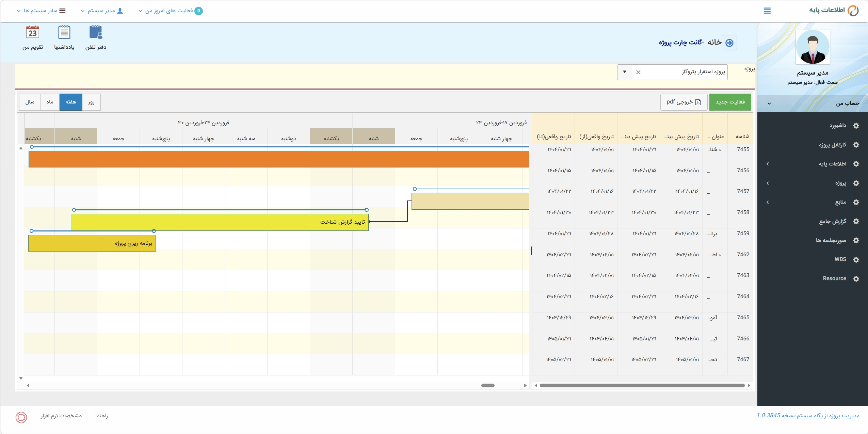The width and height of the screenshot is (868, 434).
Task: Click the circular arrow icon beside خانه
Action: (x=729, y=43)
